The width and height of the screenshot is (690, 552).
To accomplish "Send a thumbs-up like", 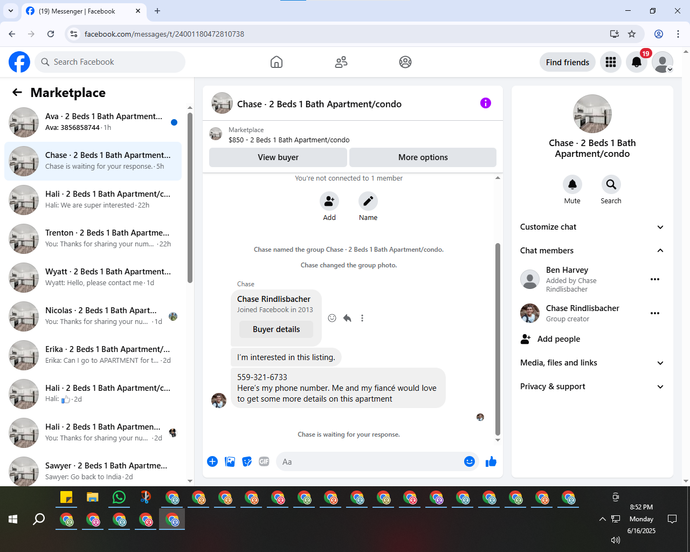I will tap(491, 461).
